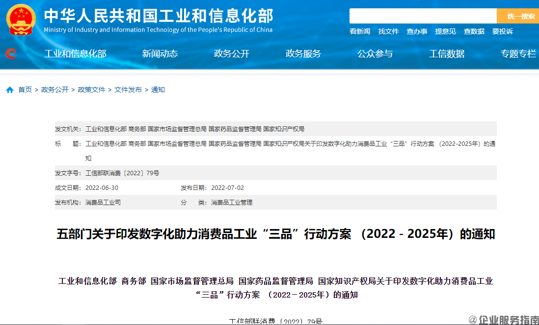Go to 政务公开 in breadcrumb
This screenshot has height=325, width=539.
[x=55, y=90]
